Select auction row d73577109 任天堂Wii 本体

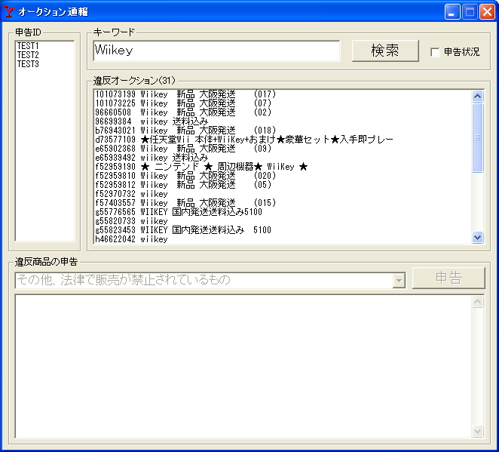click(x=283, y=140)
